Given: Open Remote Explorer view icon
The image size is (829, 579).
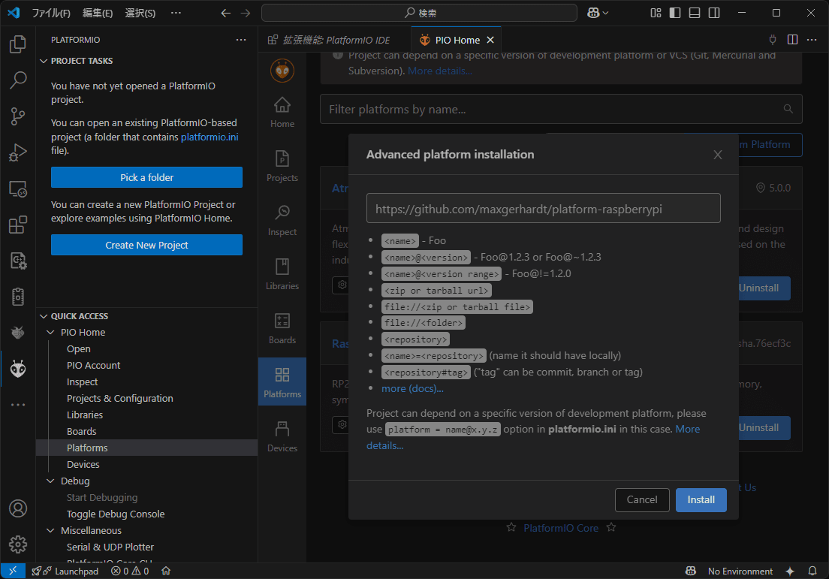Looking at the screenshot, I should click(18, 188).
